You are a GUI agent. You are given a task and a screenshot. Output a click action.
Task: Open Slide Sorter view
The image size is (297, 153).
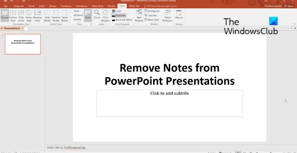[21, 16]
